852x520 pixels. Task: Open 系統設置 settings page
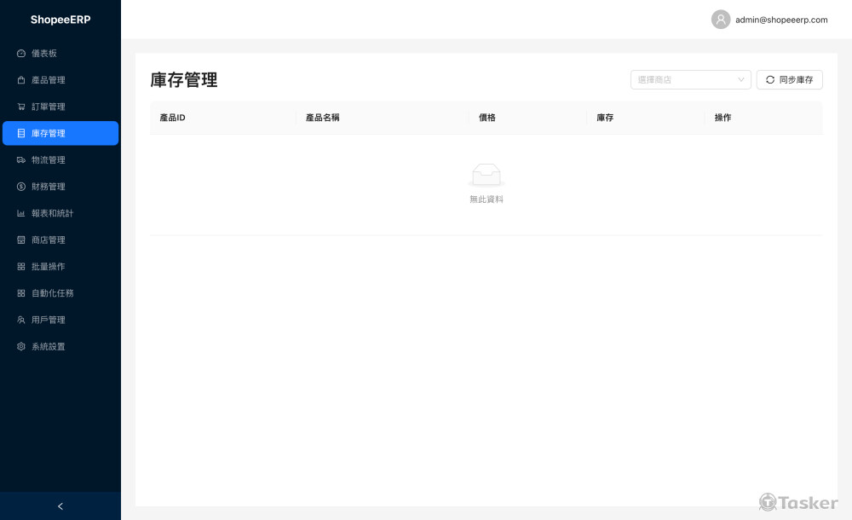(x=60, y=346)
